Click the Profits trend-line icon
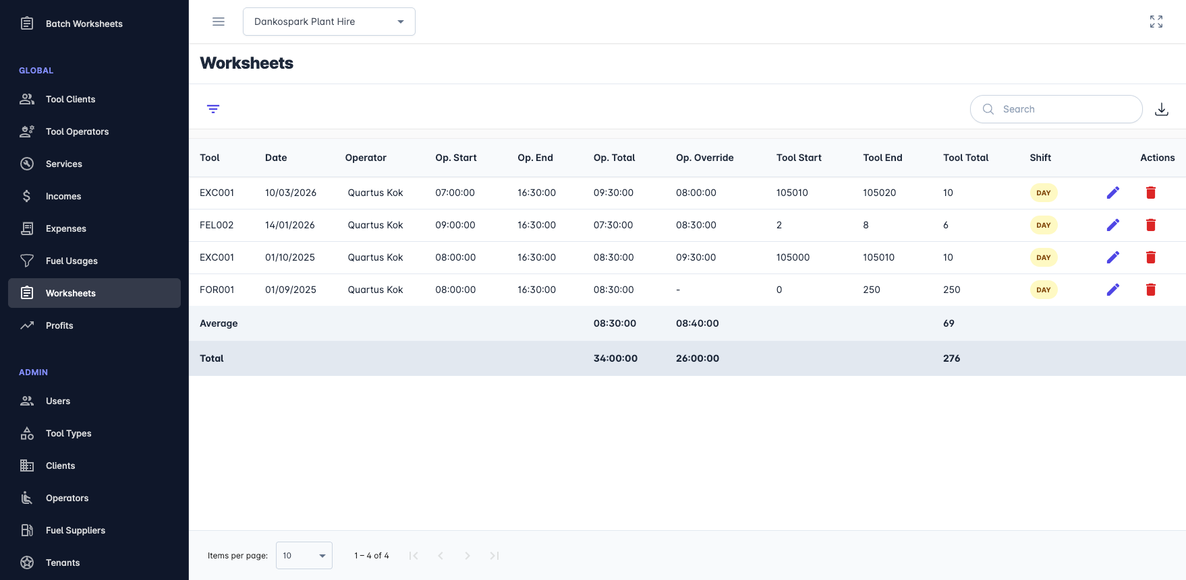This screenshot has width=1186, height=580. pyautogui.click(x=27, y=325)
